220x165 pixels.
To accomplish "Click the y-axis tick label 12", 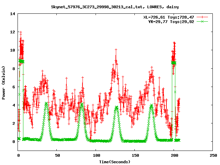I will click(12, 32).
